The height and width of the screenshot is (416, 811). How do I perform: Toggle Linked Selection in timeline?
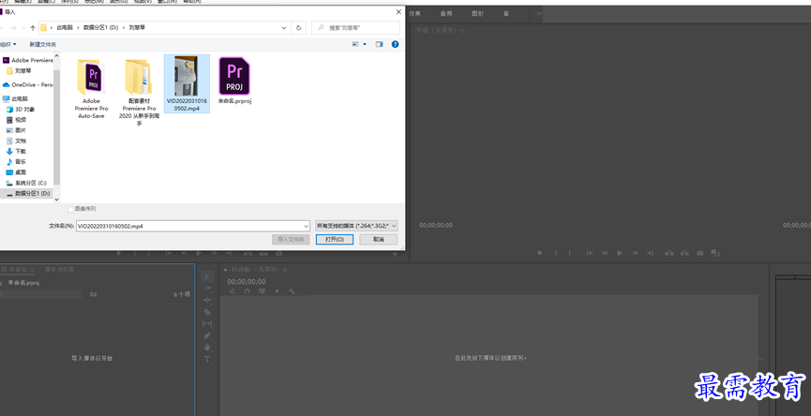pos(262,291)
